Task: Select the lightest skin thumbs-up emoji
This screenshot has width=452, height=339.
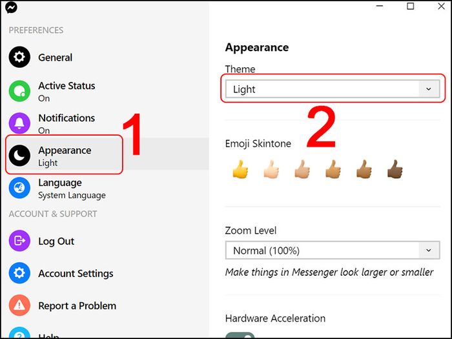Action: point(271,169)
